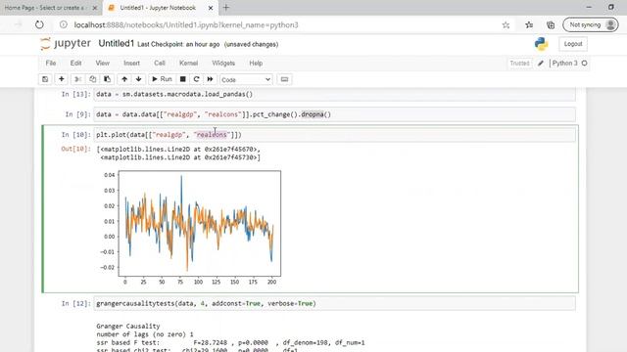Save notebook with the floppy disk icon
Screen dimensions: 627x352
(45, 79)
